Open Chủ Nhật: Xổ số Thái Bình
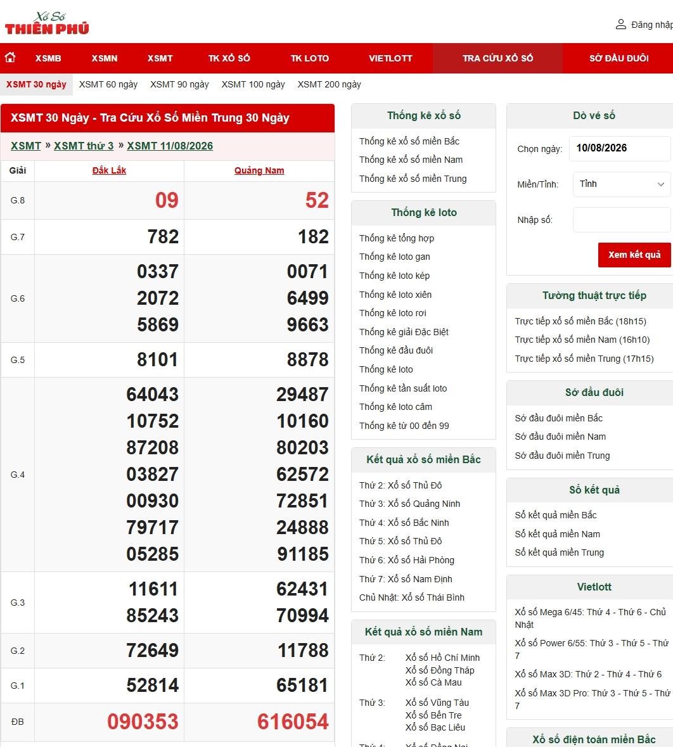Viewport: 673px width, 747px height. (411, 597)
